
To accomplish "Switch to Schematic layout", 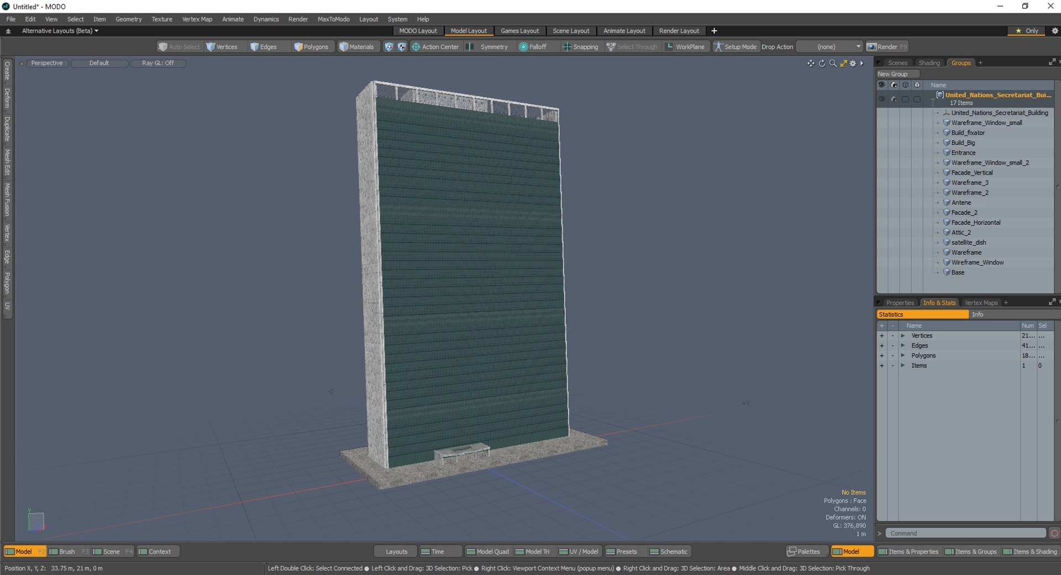I will coord(669,551).
